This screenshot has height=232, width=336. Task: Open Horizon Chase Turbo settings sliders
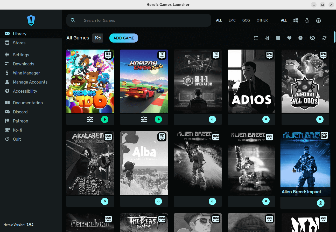point(144,119)
